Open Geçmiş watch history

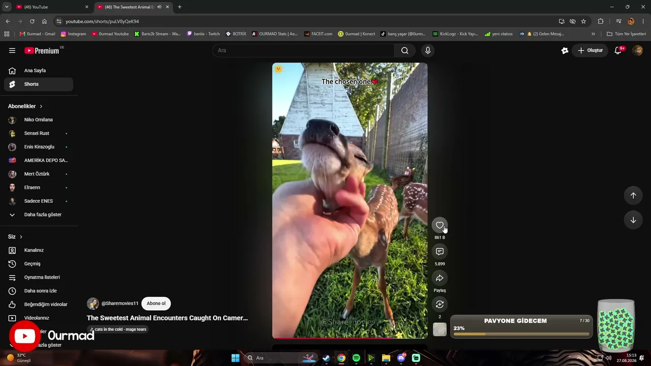tap(39, 264)
